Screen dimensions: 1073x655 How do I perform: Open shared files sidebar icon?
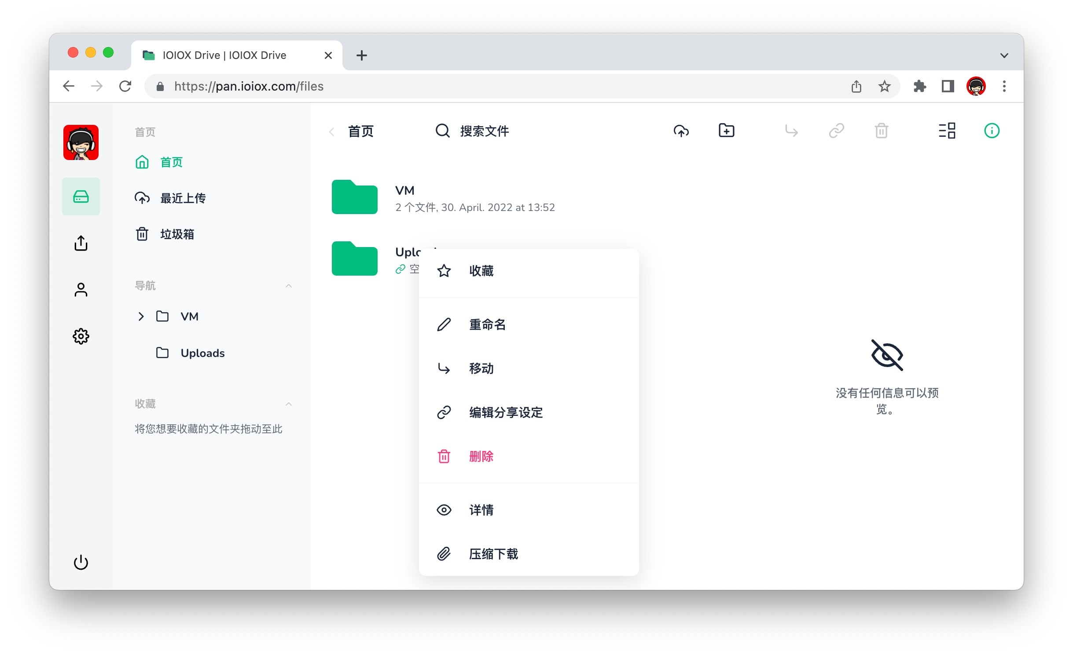click(81, 243)
